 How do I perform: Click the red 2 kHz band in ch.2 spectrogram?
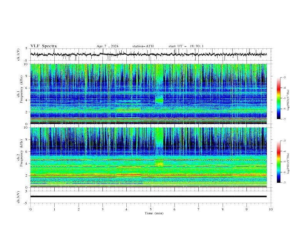pyautogui.click(x=148, y=175)
